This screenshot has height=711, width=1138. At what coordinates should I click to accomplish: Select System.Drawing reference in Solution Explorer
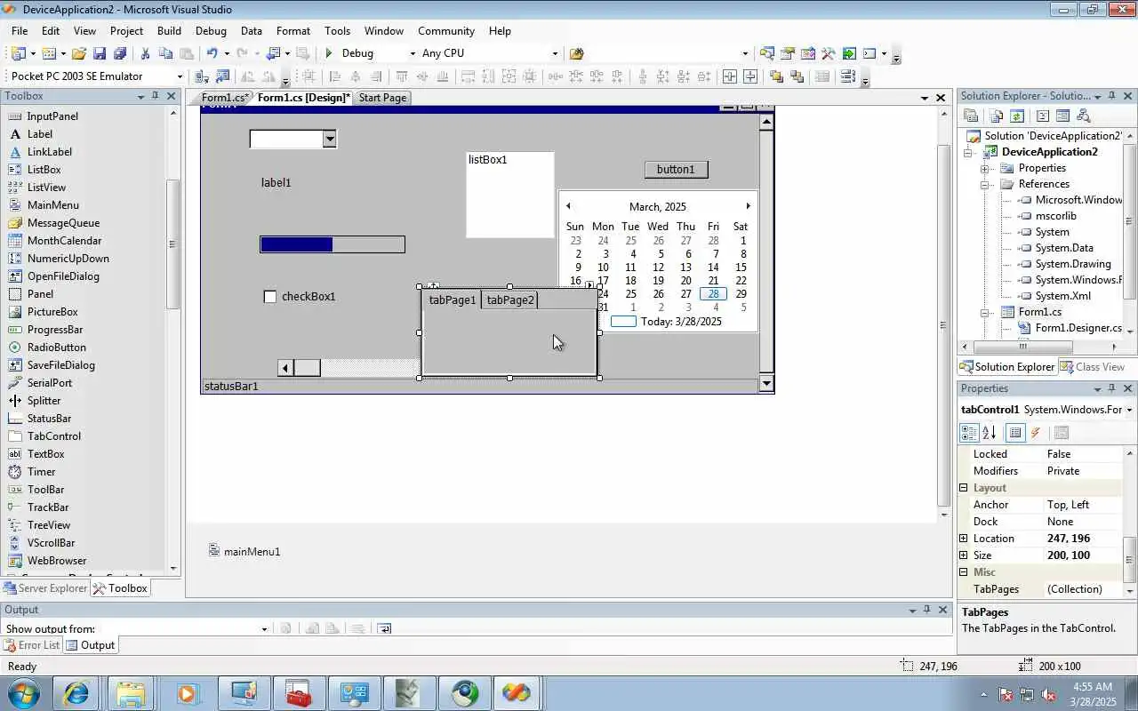coord(1067,264)
